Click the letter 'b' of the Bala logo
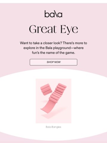107x143 pixels. [47, 14]
